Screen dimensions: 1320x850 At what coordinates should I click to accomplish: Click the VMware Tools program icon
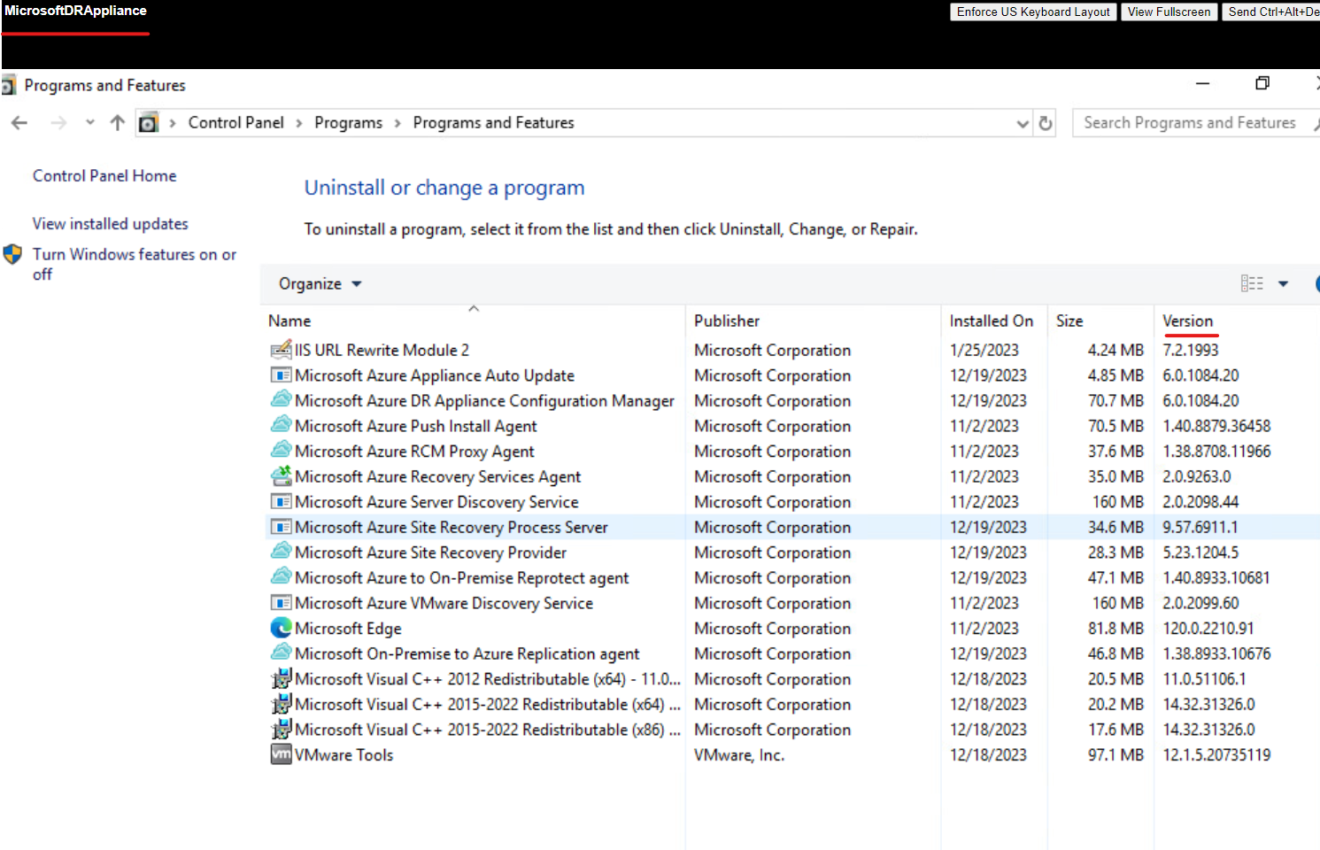pyautogui.click(x=280, y=753)
